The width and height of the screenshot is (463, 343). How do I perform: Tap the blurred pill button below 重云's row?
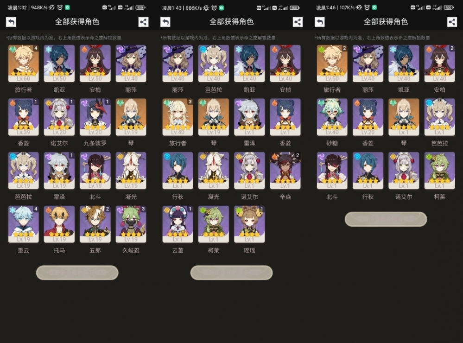coord(77,273)
